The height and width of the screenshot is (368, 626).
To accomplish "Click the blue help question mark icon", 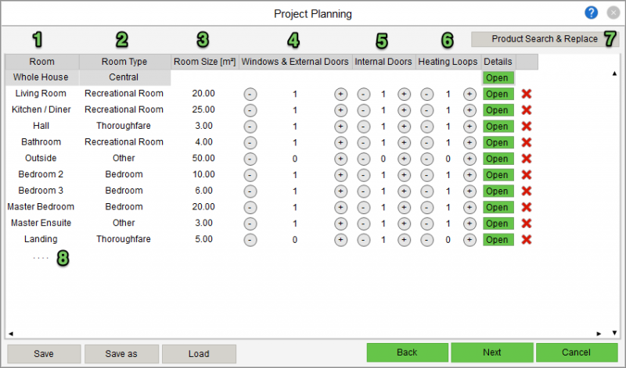I will pyautogui.click(x=592, y=13).
